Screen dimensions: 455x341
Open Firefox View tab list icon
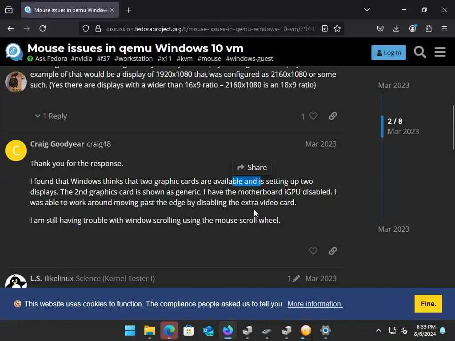point(9,10)
